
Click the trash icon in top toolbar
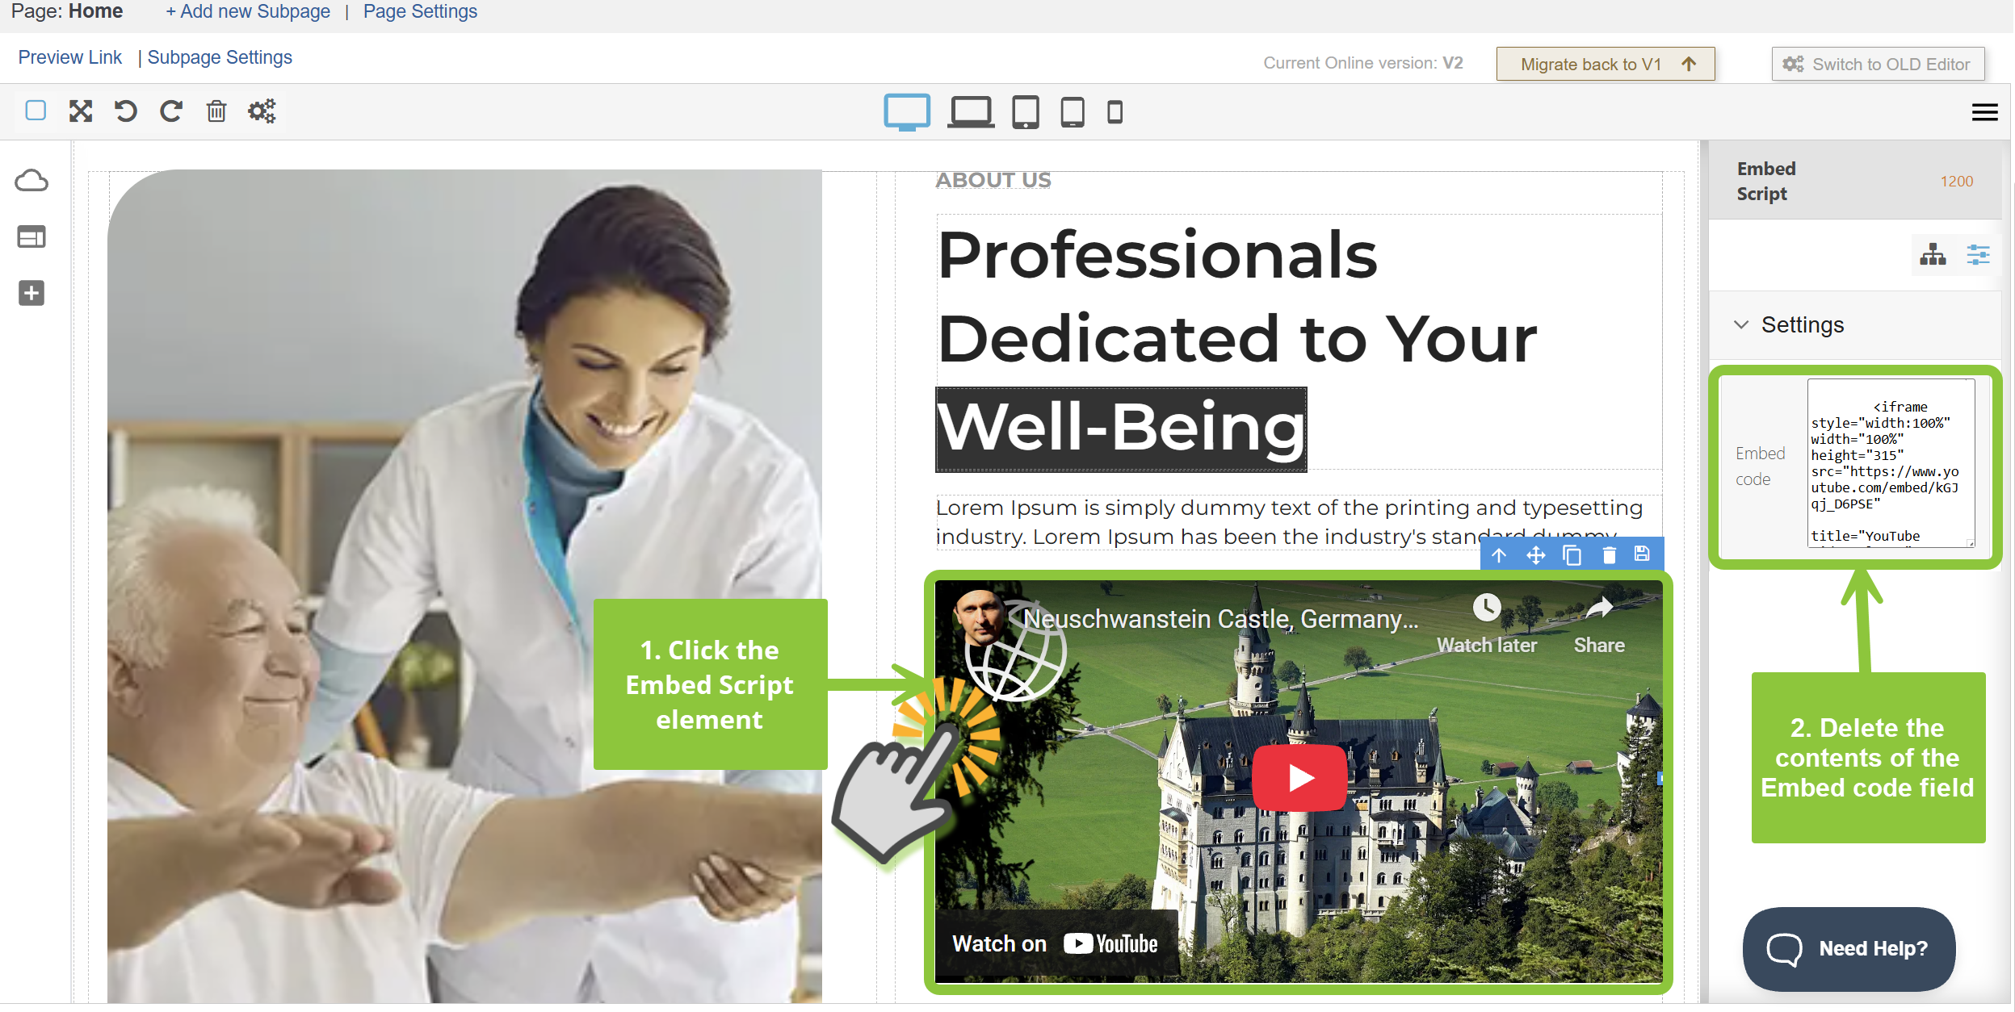[x=216, y=111]
